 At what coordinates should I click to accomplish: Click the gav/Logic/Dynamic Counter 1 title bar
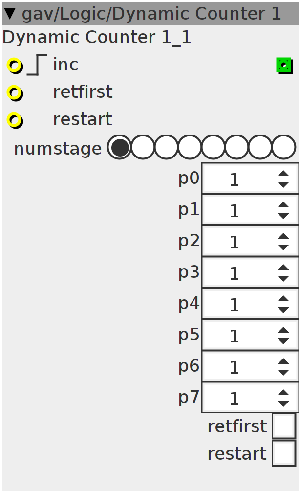click(150, 14)
